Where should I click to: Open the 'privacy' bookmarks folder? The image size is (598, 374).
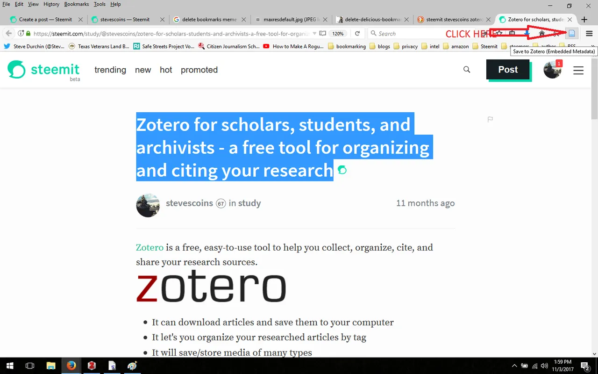[x=406, y=46]
